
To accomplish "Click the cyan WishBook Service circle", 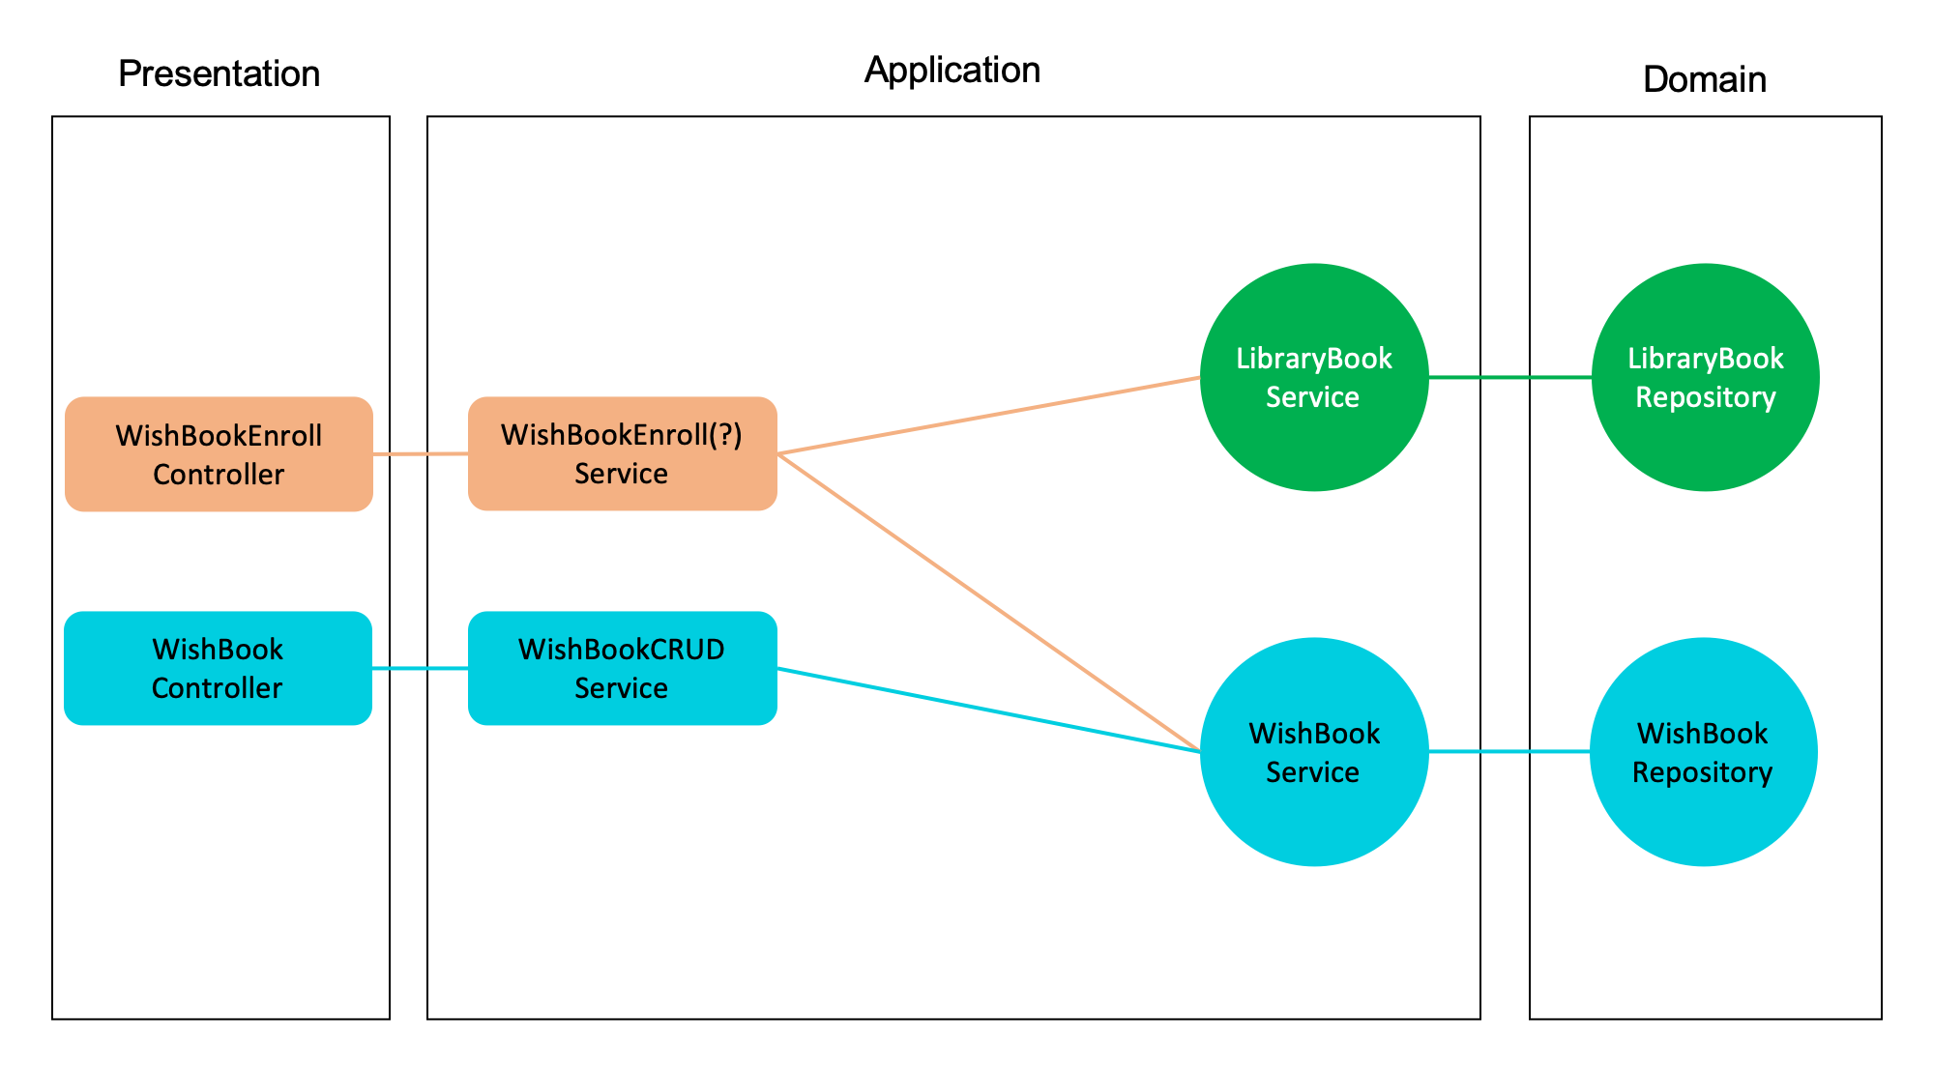I will click(1313, 752).
